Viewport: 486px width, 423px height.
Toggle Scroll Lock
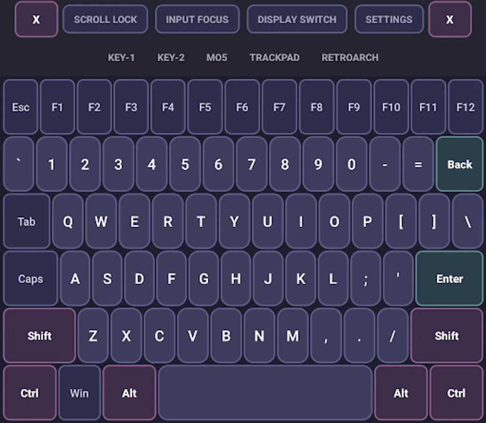click(105, 19)
